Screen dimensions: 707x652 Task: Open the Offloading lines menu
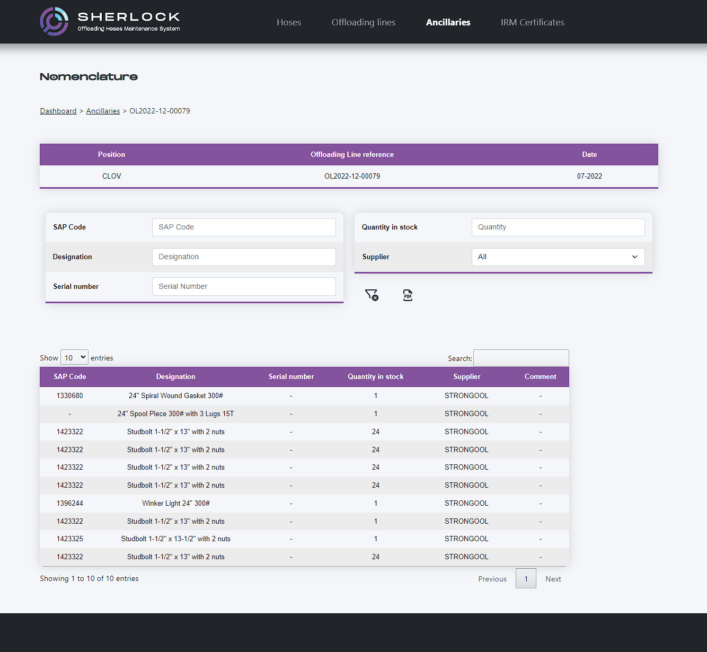[x=364, y=22]
